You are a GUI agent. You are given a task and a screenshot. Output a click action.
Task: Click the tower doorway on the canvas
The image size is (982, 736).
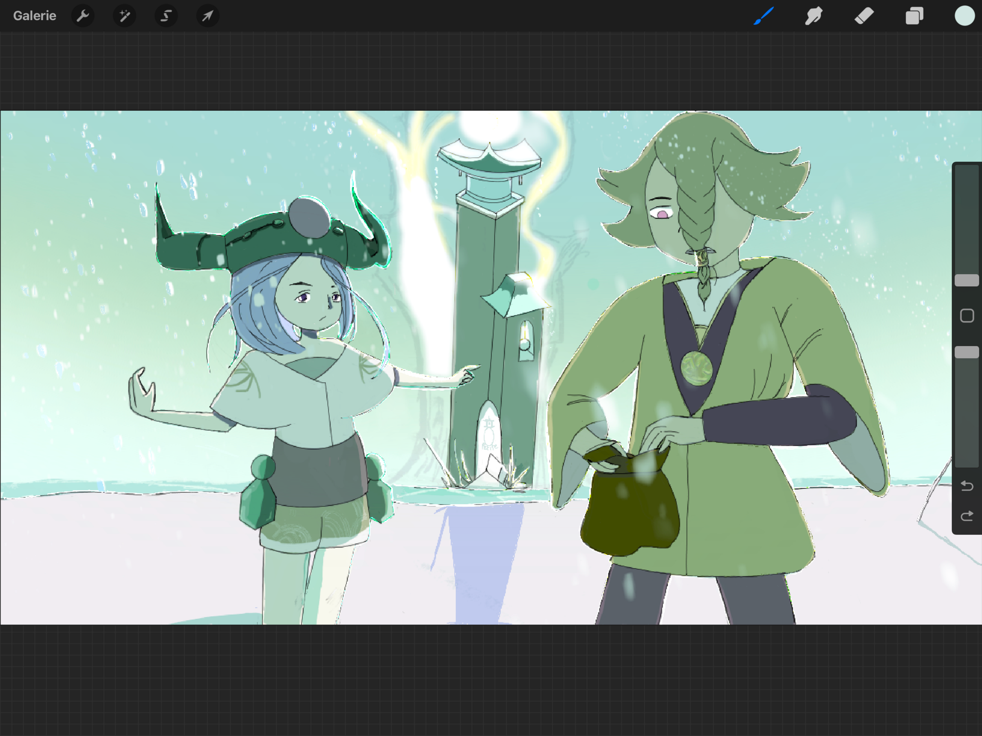489,433
